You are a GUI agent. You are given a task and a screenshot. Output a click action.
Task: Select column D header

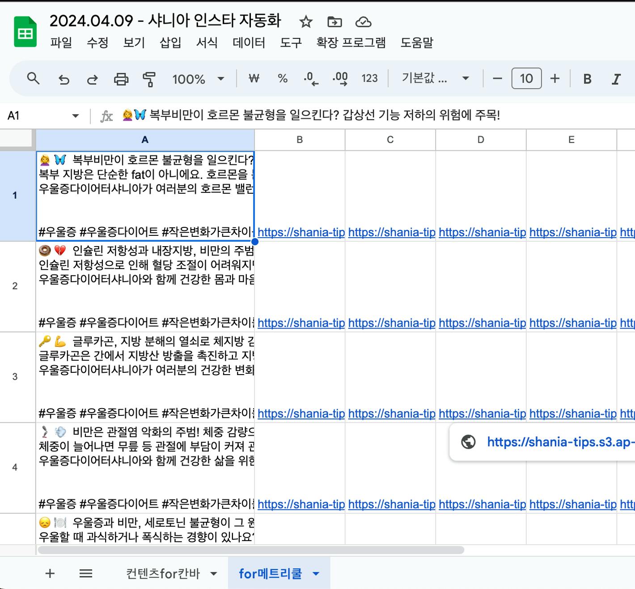point(481,140)
